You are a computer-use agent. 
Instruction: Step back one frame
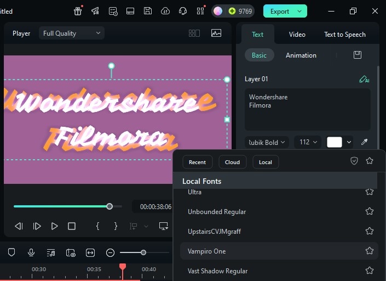pos(19,226)
